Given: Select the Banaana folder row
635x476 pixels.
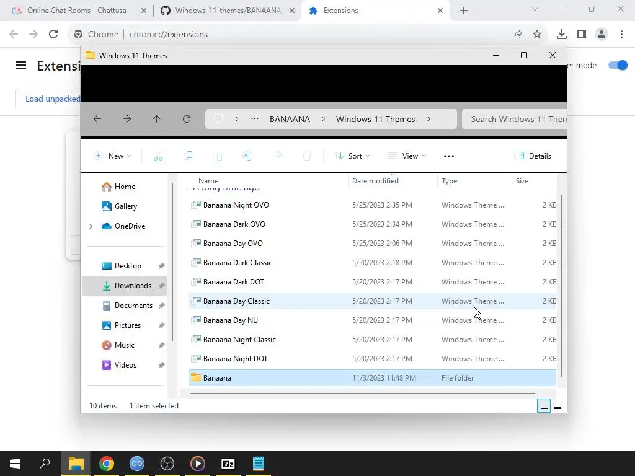Looking at the screenshot, I should click(372, 378).
